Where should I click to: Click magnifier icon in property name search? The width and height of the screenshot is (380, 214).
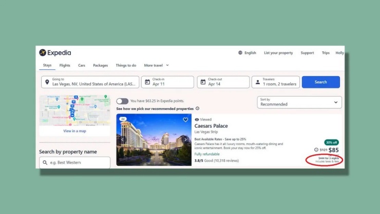point(45,163)
